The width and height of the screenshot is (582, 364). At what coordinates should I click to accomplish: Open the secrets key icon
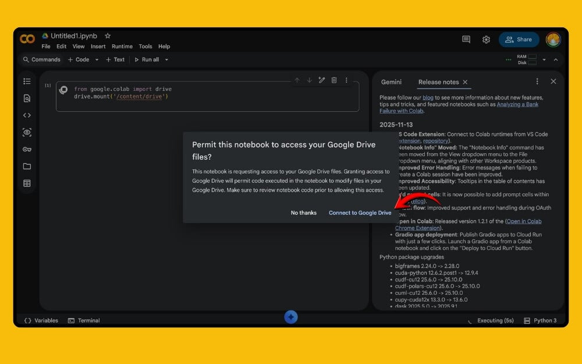point(27,149)
